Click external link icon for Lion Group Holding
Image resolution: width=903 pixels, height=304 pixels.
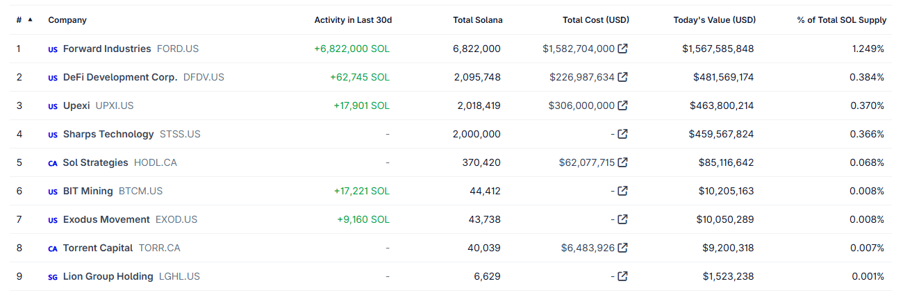coord(623,276)
